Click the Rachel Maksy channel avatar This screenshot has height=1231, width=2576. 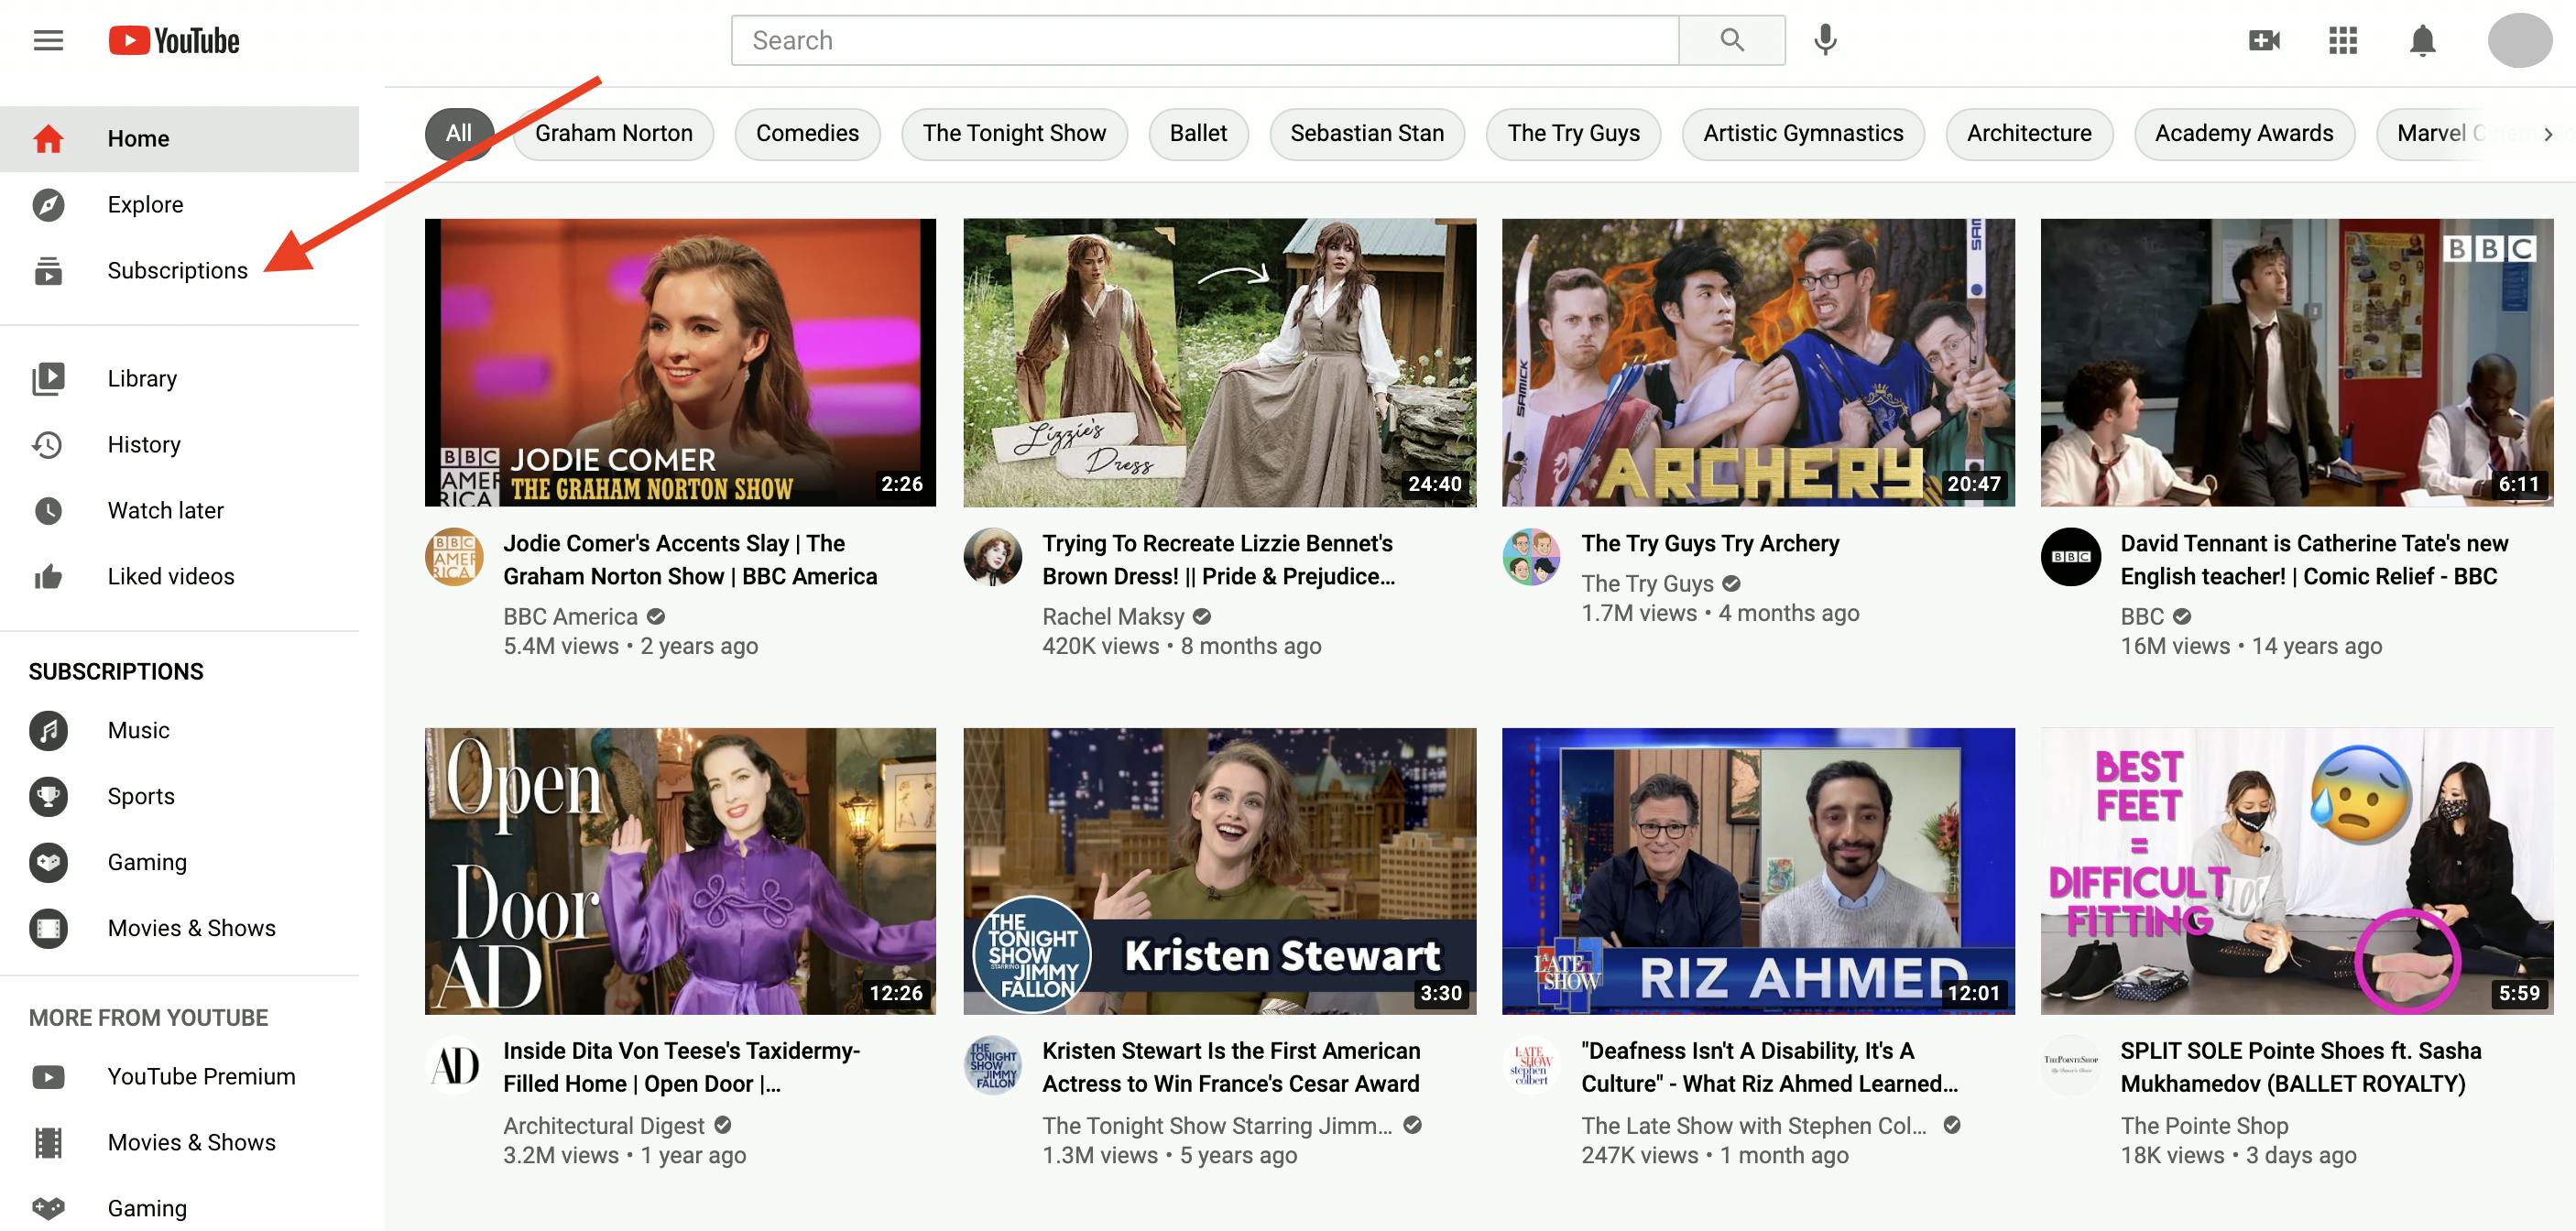coord(992,557)
